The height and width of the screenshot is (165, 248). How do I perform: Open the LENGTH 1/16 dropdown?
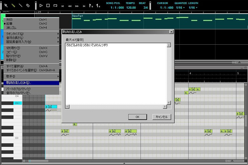click(x=193, y=7)
